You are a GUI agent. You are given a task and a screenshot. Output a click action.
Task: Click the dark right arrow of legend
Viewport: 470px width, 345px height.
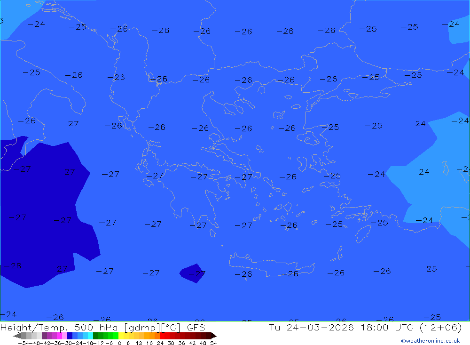(214, 336)
